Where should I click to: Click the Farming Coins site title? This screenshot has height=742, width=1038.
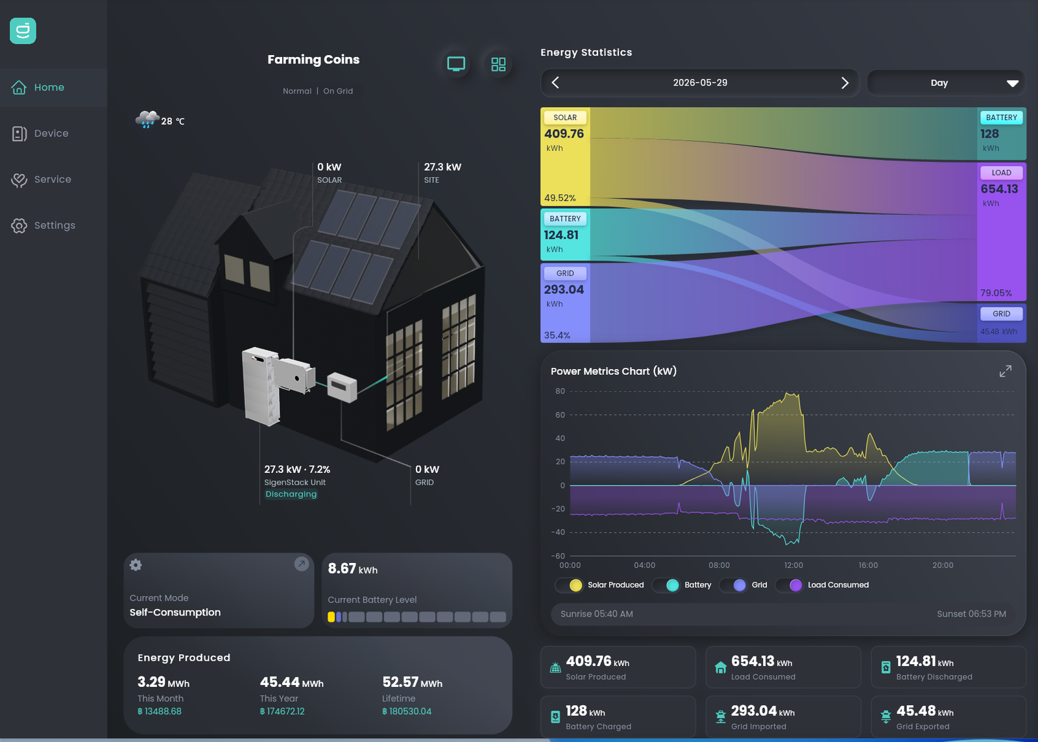click(313, 60)
